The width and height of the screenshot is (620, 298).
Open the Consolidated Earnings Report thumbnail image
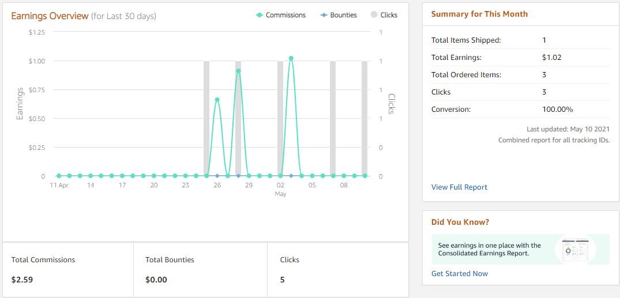pyautogui.click(x=574, y=249)
